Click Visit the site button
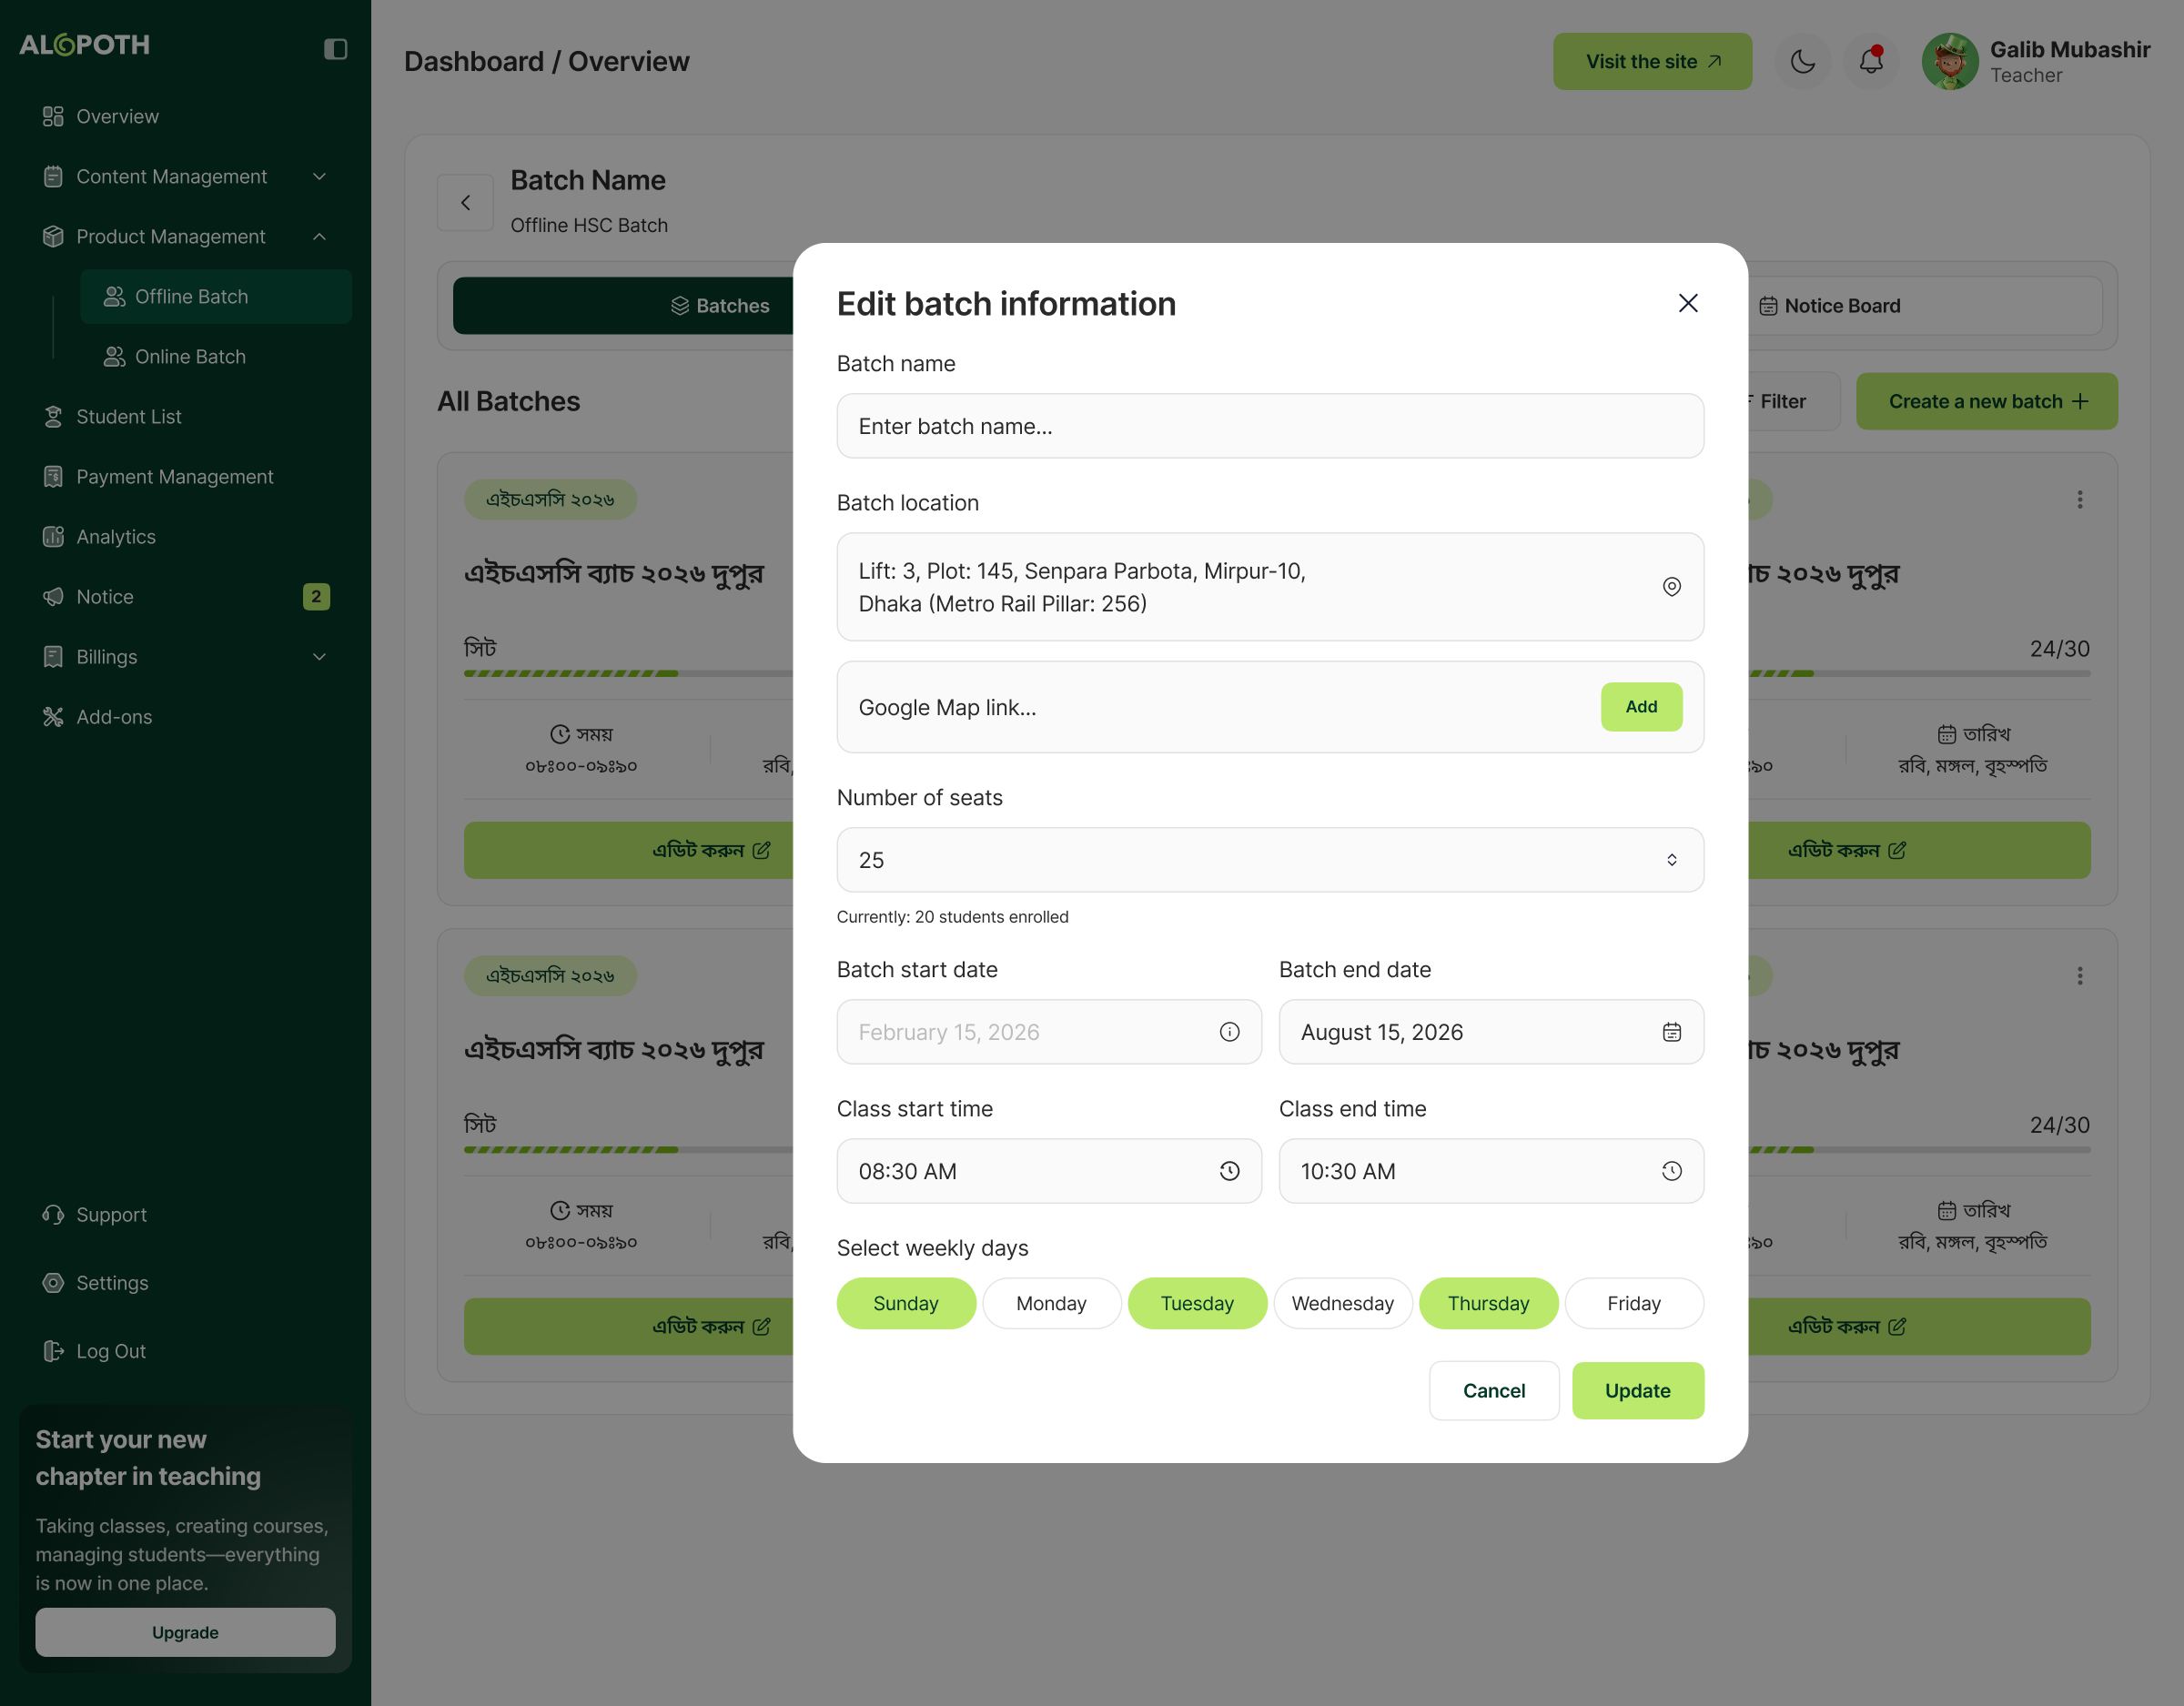The height and width of the screenshot is (1706, 2184). pyautogui.click(x=1652, y=62)
